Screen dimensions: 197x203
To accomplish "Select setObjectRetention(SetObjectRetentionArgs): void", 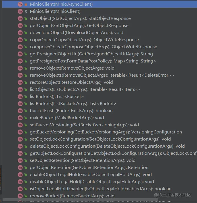I will coord(83,160).
